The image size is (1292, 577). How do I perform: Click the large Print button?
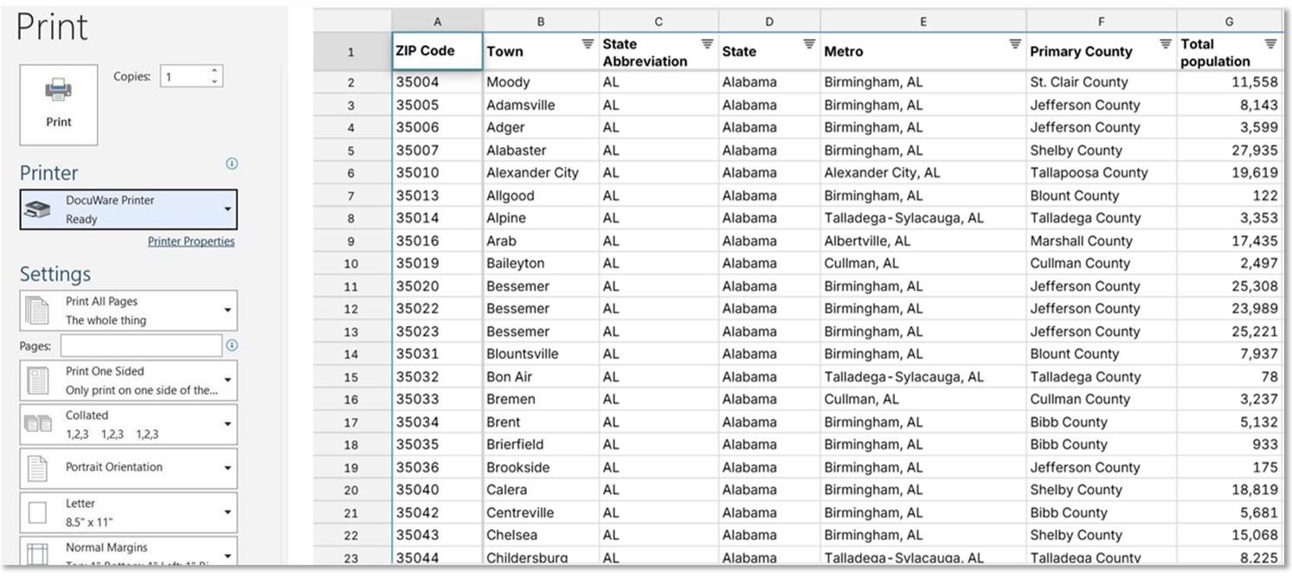point(59,105)
